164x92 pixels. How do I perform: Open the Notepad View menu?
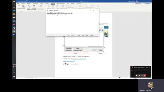(59, 12)
